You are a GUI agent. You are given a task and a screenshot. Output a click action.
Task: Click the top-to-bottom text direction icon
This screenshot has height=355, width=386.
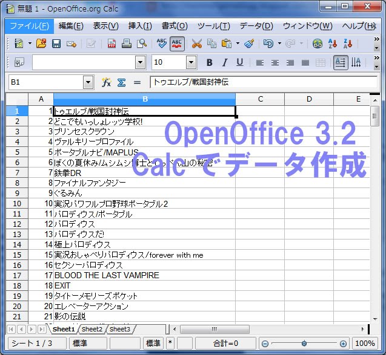356,62
